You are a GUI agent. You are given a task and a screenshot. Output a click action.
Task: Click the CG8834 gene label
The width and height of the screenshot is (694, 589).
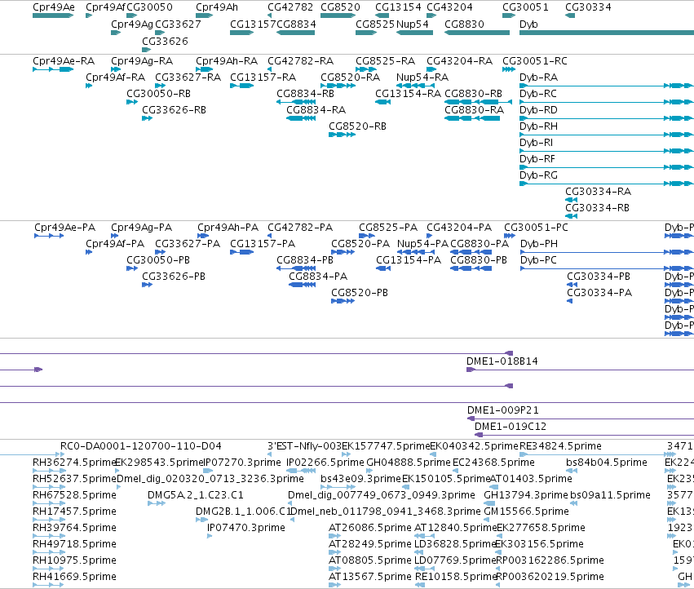point(297,24)
